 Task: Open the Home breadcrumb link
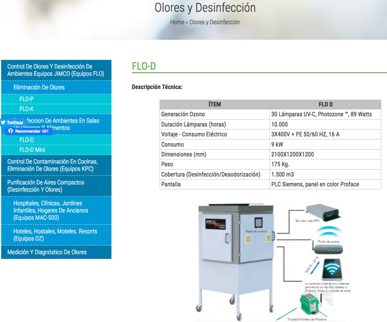click(x=177, y=22)
